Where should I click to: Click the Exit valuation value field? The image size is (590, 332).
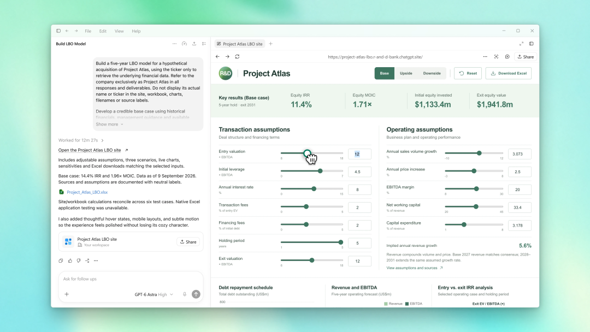[359, 261]
